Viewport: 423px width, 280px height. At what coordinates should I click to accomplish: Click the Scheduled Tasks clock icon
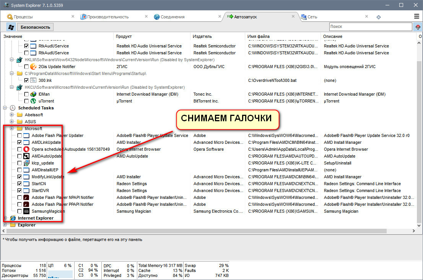[13, 108]
